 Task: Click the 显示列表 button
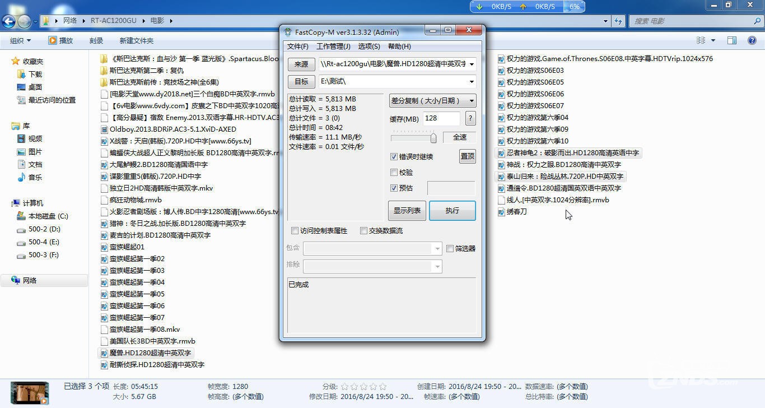point(407,210)
